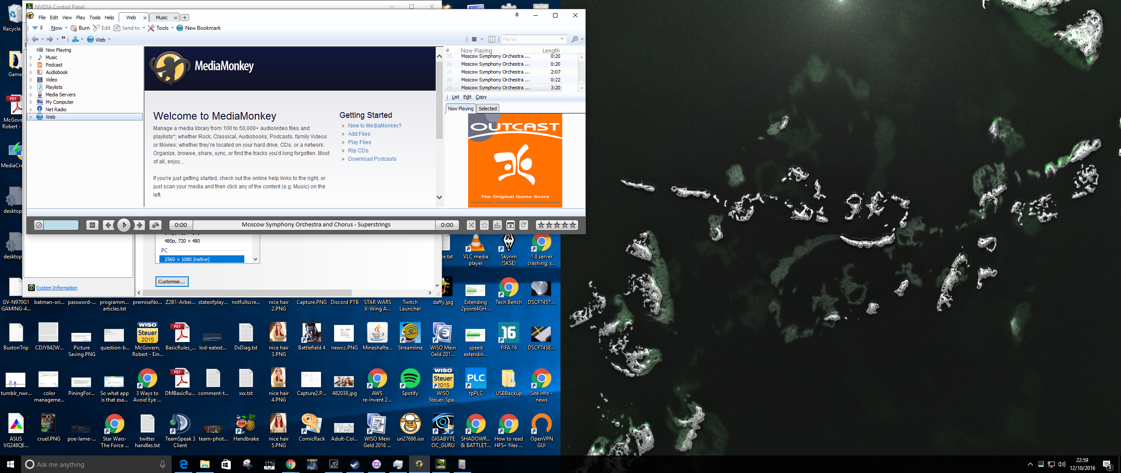Click the repeat playback icon
The height and width of the screenshot is (473, 1121).
coord(524,225)
